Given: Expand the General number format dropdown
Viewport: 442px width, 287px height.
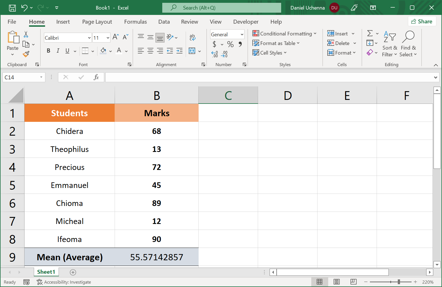Looking at the screenshot, I should [242, 34].
